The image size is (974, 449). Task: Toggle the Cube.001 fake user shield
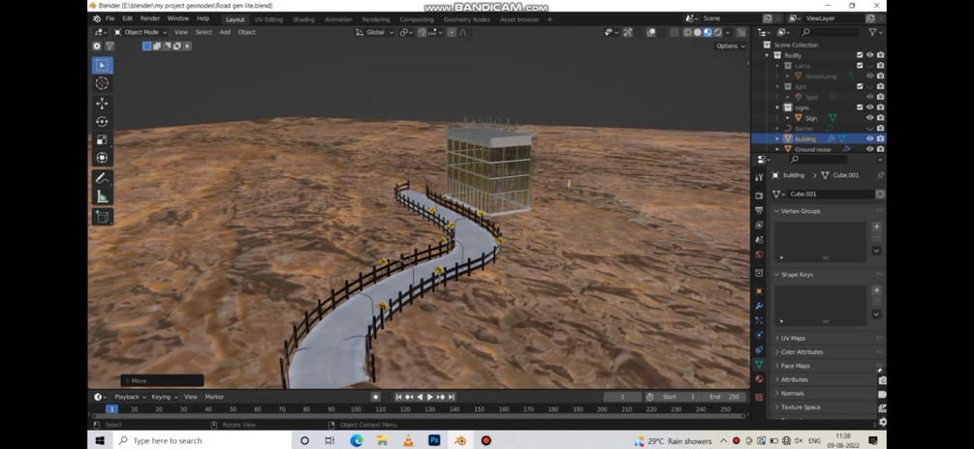[880, 195]
